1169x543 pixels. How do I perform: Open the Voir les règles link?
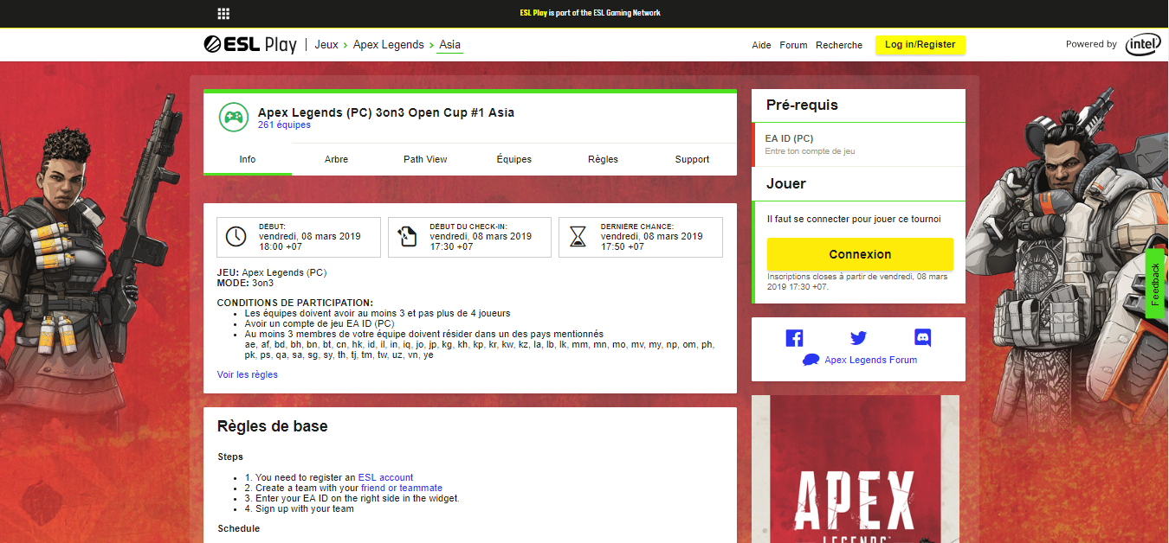(x=248, y=374)
